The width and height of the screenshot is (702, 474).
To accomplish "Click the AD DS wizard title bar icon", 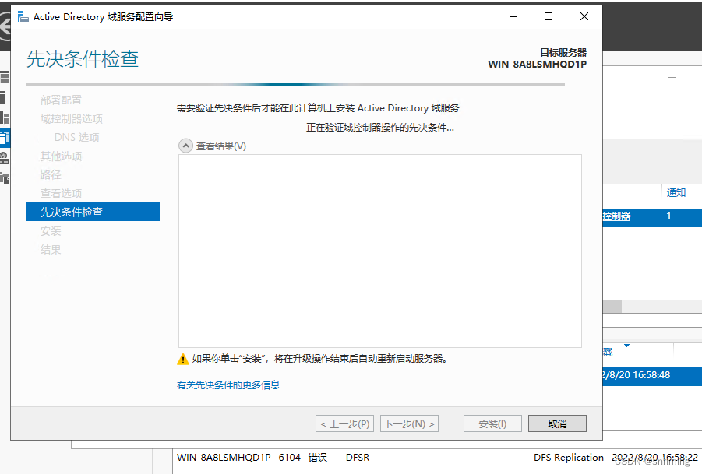I will tap(23, 17).
